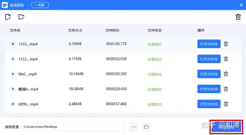
Task: Click the add folder icon
Action: coord(21,17)
